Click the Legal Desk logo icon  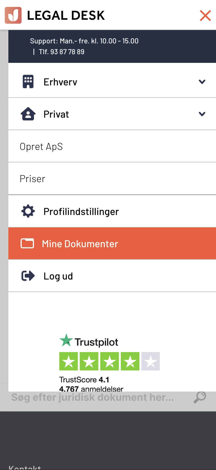click(13, 15)
